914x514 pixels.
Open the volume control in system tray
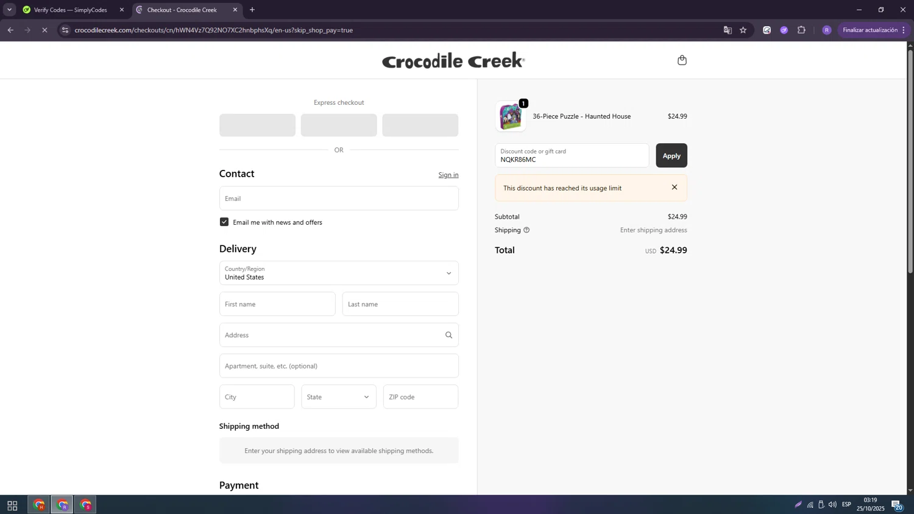pos(832,504)
